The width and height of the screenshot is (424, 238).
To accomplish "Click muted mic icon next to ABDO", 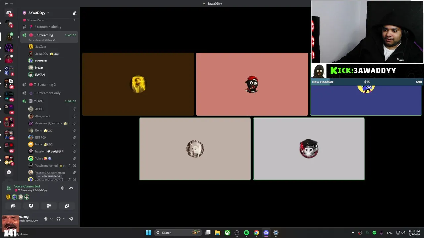I will pyautogui.click(x=74, y=109).
